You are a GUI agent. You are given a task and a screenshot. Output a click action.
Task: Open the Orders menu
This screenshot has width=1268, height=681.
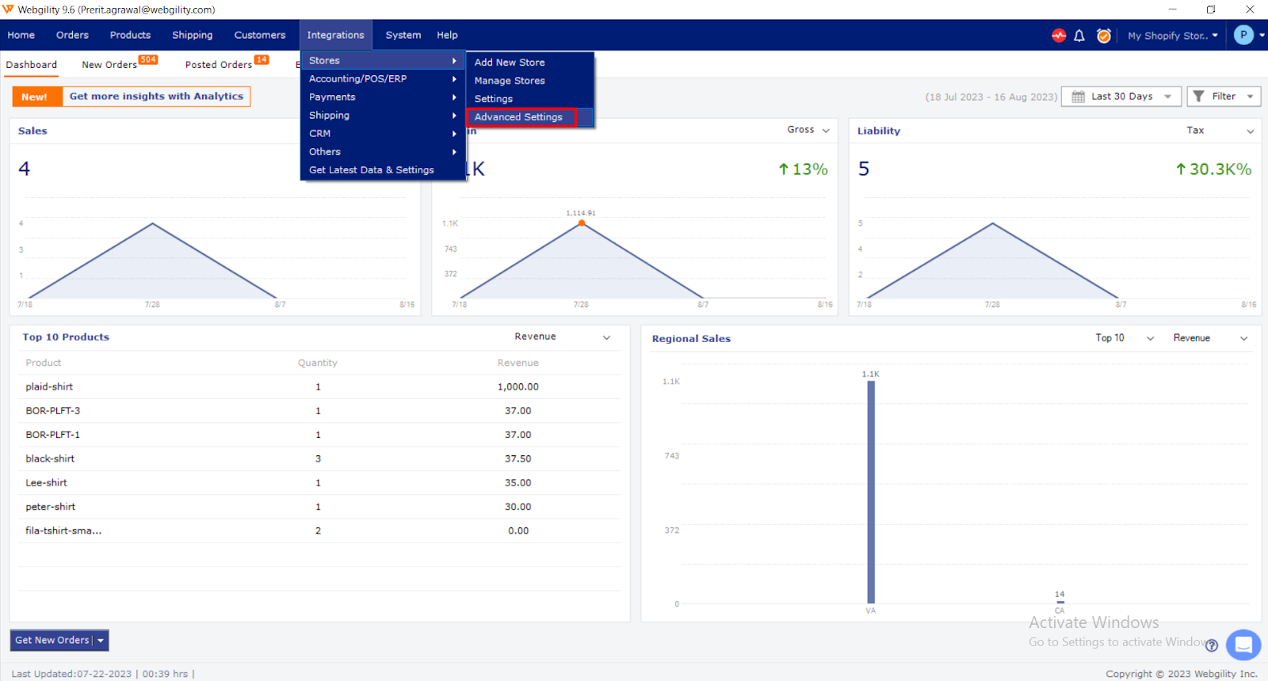(x=72, y=35)
